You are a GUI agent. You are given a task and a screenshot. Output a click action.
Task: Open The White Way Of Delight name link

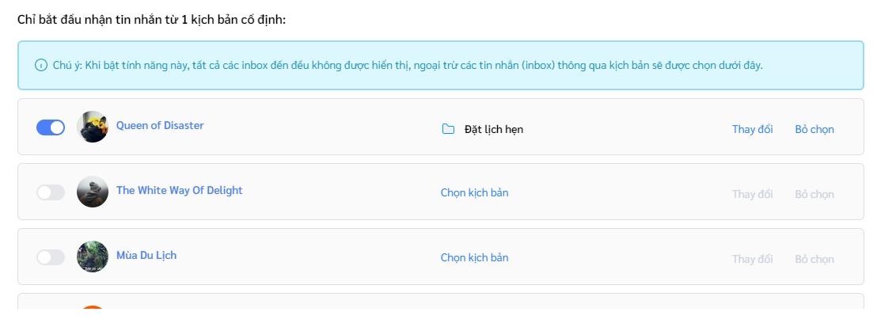tap(180, 190)
